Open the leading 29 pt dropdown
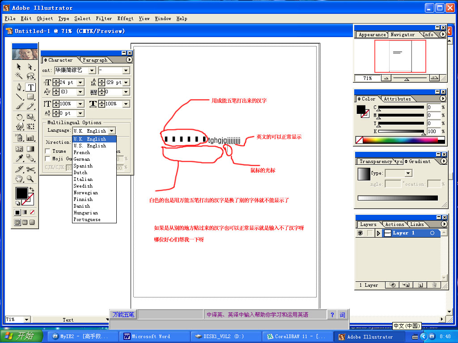This screenshot has width=458, height=343. point(126,83)
